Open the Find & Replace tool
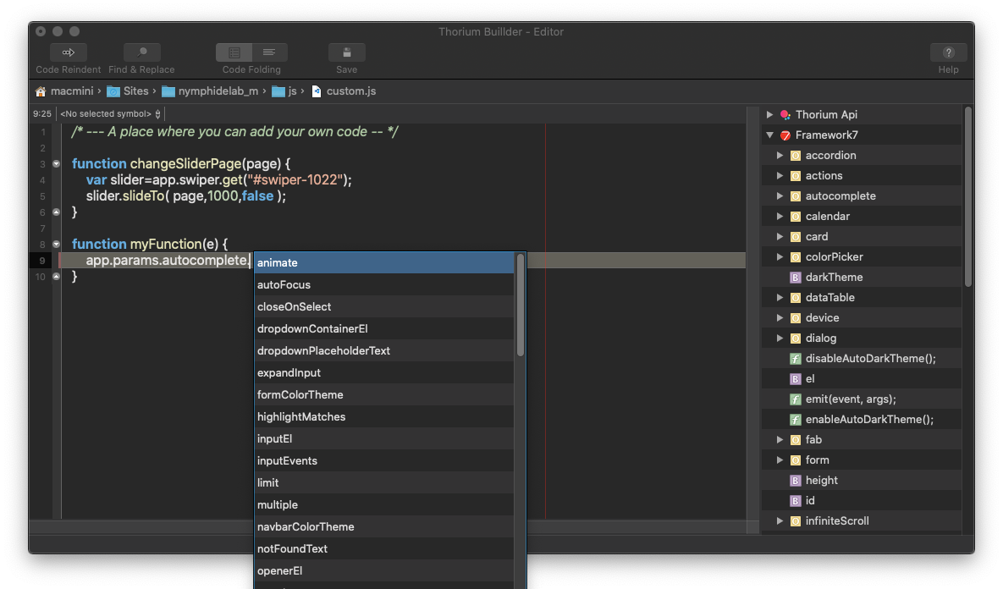The image size is (1003, 589). click(141, 52)
